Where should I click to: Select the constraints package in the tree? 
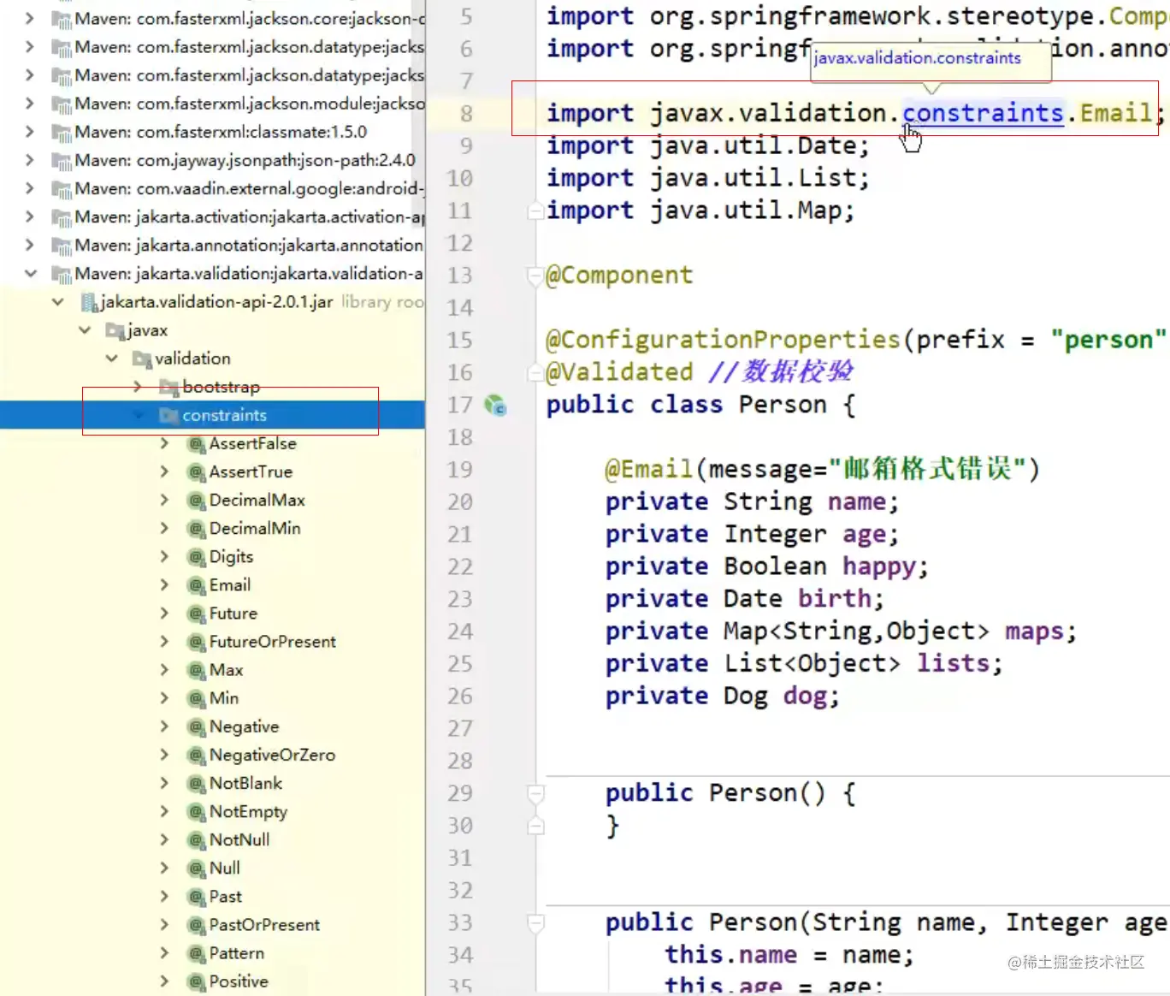(x=212, y=415)
